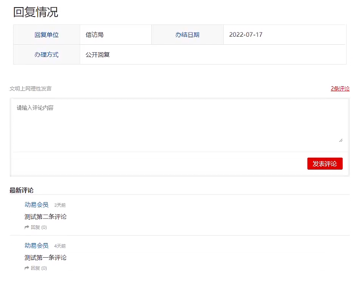357x285 pixels.
Task: Click the 2022-07-17 date value
Action: [x=246, y=35]
